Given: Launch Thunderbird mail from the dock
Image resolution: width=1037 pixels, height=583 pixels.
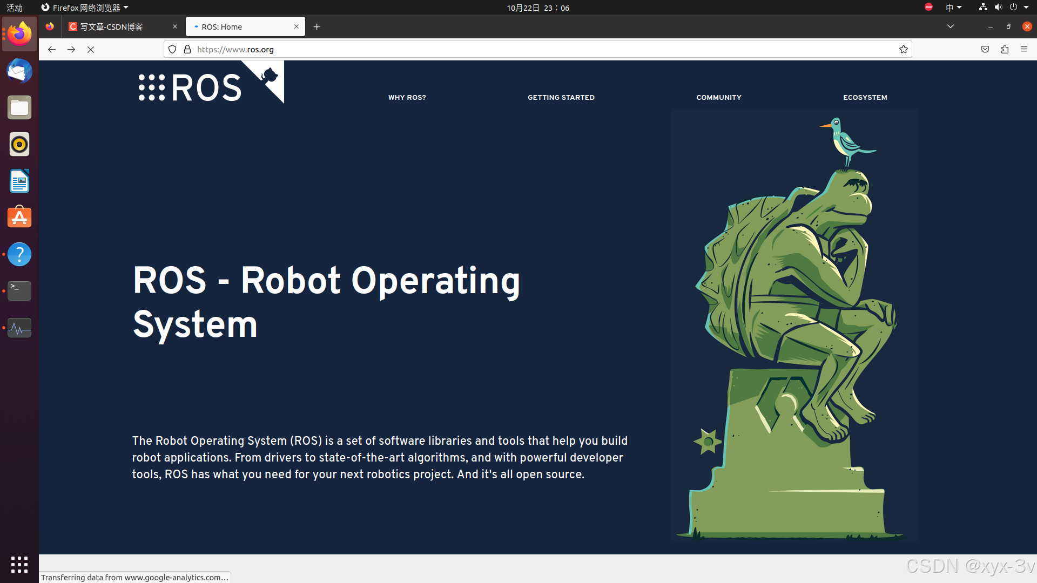Looking at the screenshot, I should [19, 71].
